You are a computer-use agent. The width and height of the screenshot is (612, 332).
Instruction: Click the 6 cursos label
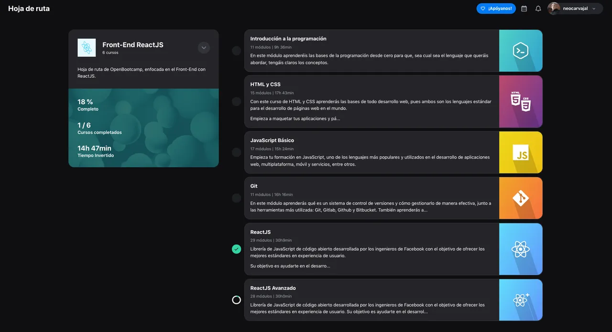coord(110,53)
